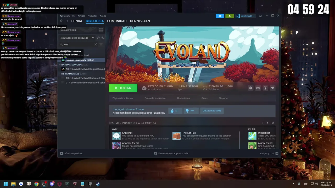Viewport: 335px width, 188px height.
Task: Open the green notifications bell
Action: [x=230, y=16]
